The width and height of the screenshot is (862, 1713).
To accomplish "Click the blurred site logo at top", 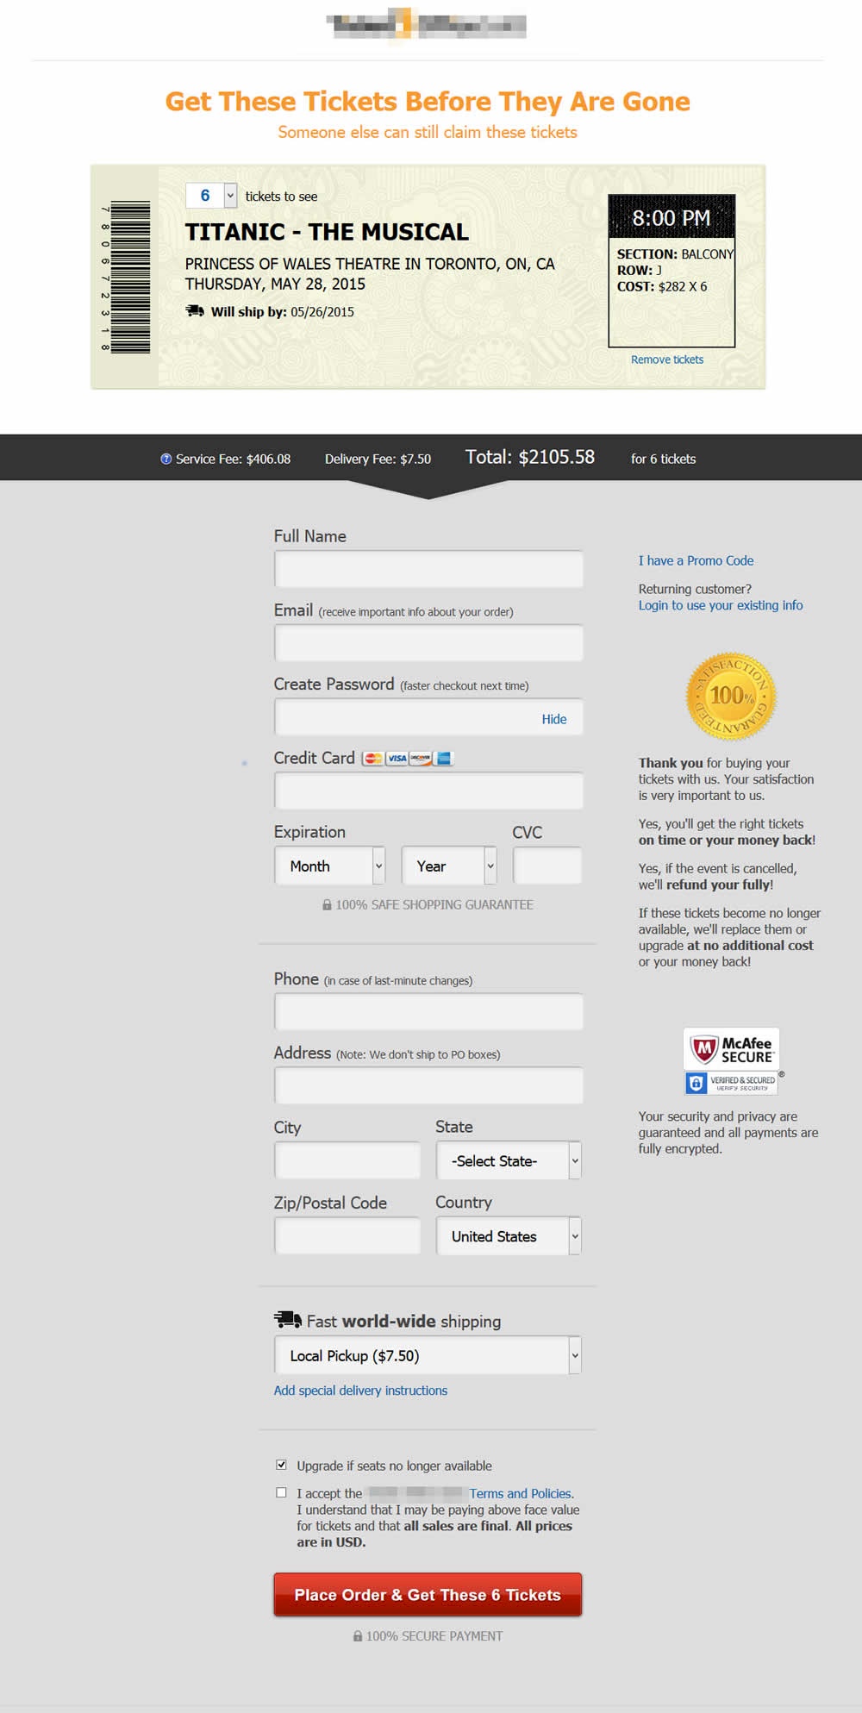I will (x=428, y=24).
